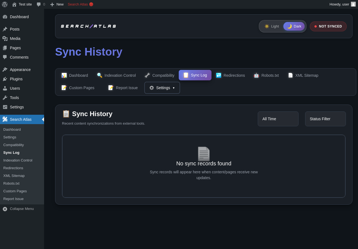Click the Dashboard gauge icon in sidebar
The width and height of the screenshot is (358, 249).
tap(5, 17)
